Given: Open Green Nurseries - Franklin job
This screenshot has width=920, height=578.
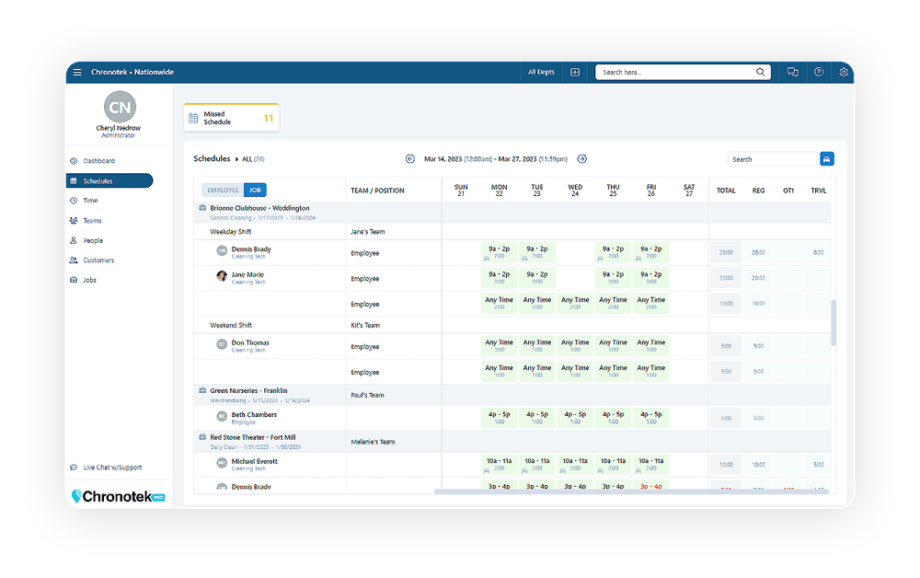Looking at the screenshot, I should click(x=248, y=390).
